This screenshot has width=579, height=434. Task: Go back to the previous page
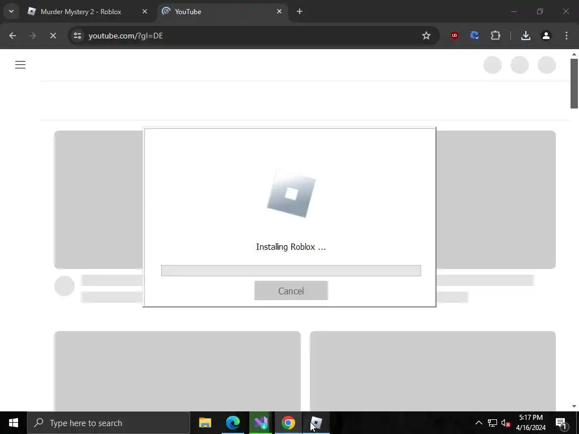click(12, 36)
